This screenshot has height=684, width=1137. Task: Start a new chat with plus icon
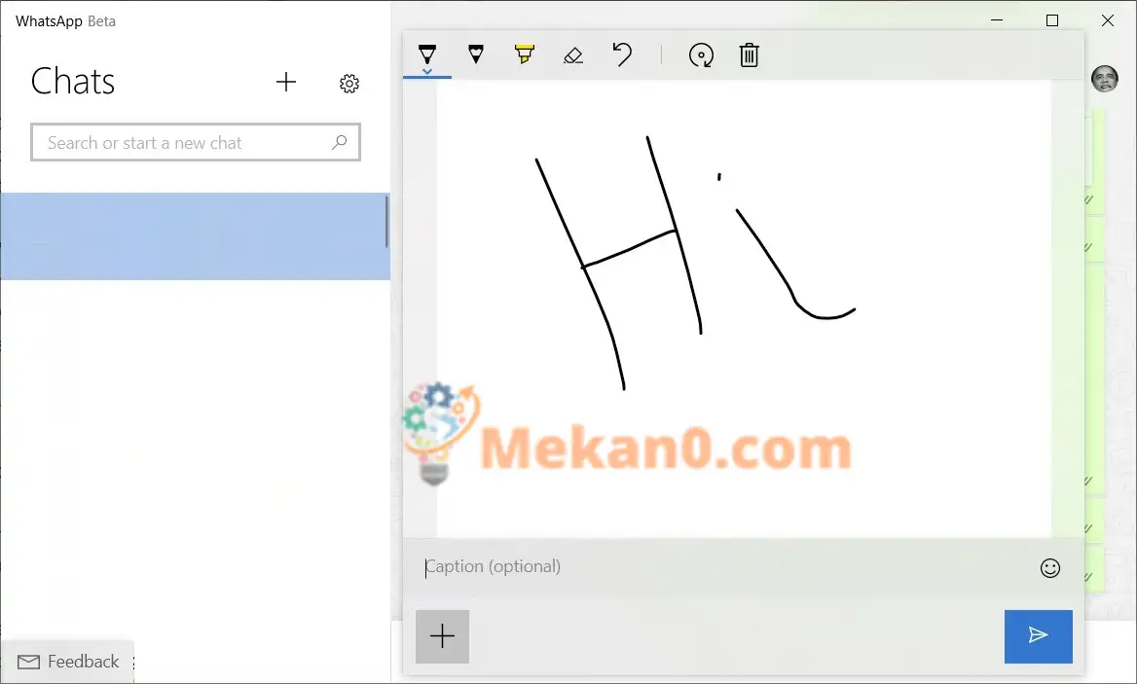286,82
